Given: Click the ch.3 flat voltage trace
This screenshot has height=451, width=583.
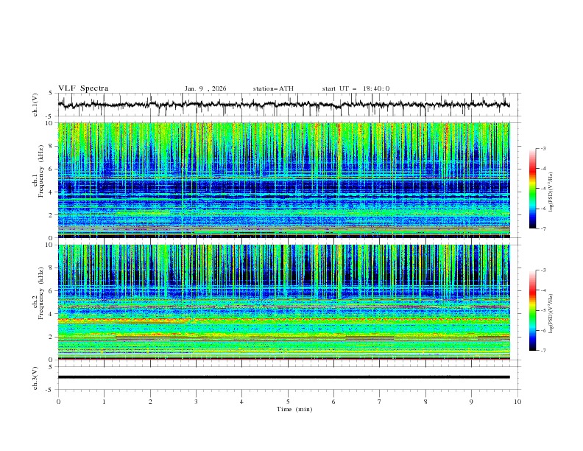Looking at the screenshot, I should [x=287, y=377].
